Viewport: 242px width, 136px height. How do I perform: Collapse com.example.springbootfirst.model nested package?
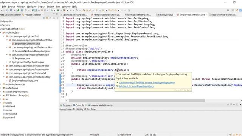pyautogui.click(x=7, y=55)
